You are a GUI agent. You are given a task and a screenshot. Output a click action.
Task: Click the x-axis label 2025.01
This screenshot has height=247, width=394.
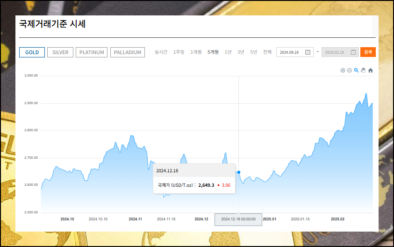coord(269,219)
